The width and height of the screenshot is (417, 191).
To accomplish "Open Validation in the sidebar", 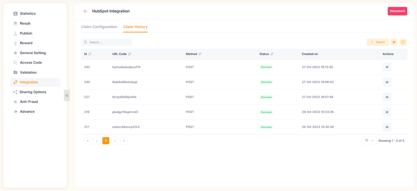I will click(28, 72).
